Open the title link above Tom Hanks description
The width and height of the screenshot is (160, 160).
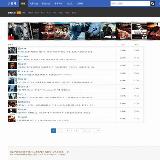tap(24, 56)
